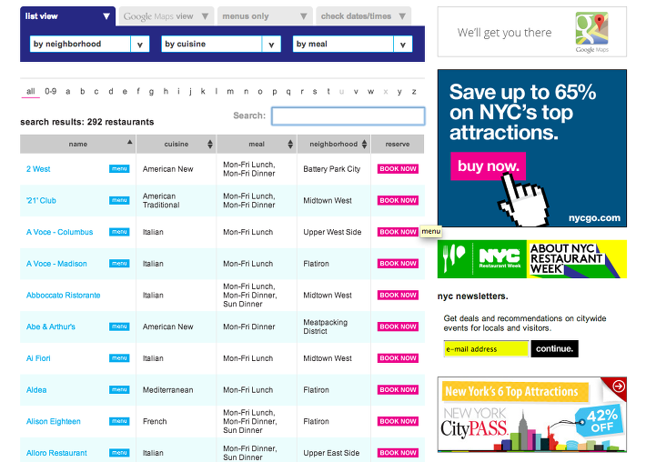Screen dimensions: 646x462
Task: Click Book Now for Abe & Arthur's
Action: click(x=398, y=326)
